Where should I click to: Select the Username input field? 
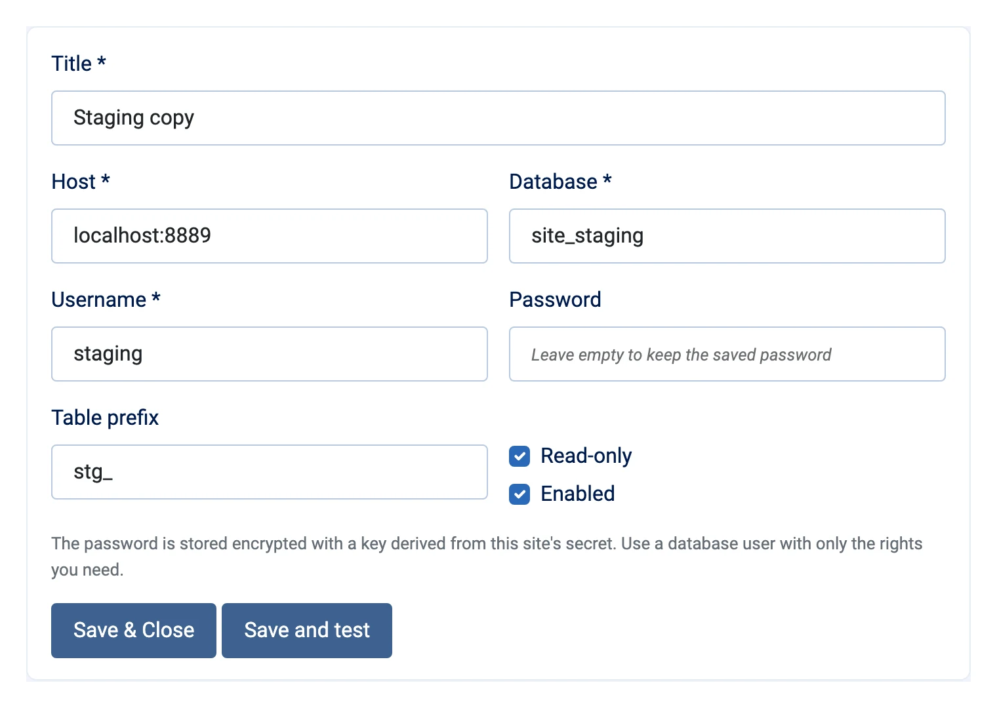(270, 354)
